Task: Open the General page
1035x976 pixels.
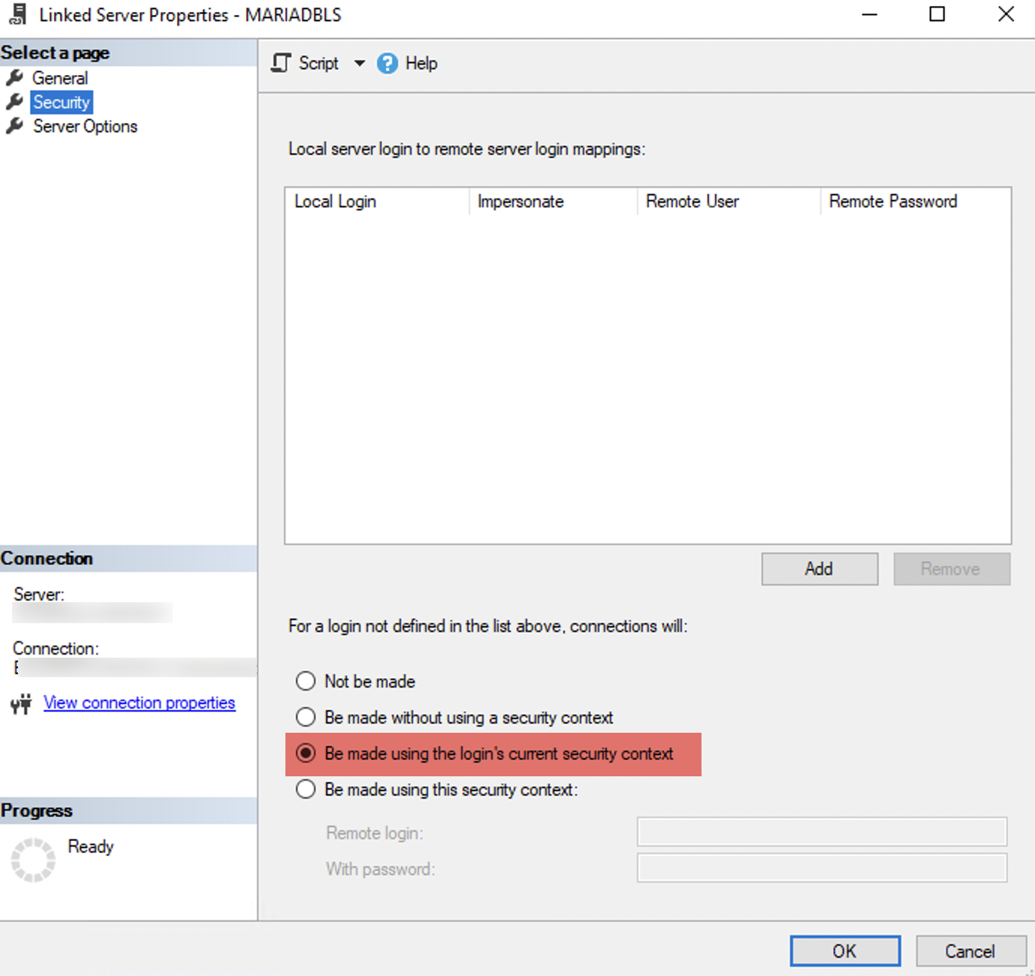Action: click(60, 78)
